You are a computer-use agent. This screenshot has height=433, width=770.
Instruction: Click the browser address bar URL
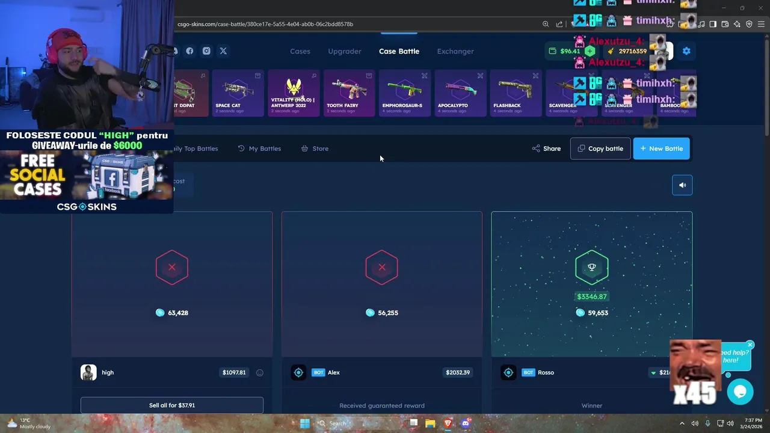265,24
